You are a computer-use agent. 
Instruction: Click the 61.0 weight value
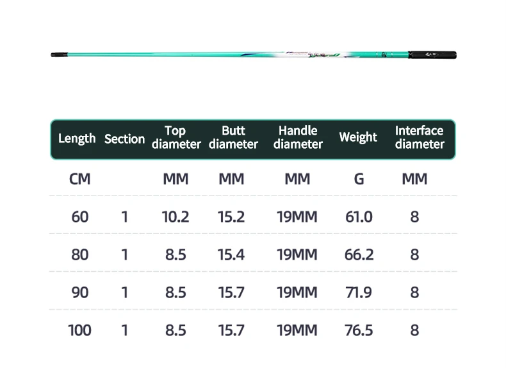[x=359, y=217]
